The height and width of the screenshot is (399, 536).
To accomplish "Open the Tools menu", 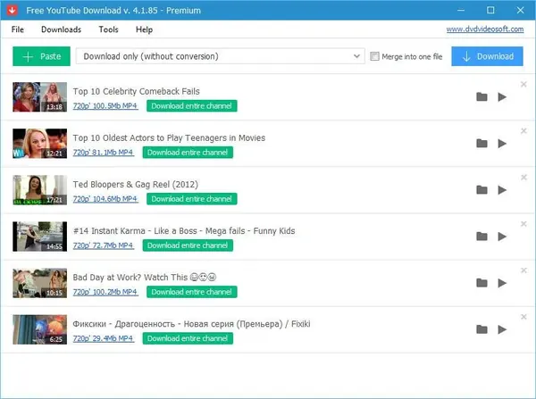I will coord(108,29).
